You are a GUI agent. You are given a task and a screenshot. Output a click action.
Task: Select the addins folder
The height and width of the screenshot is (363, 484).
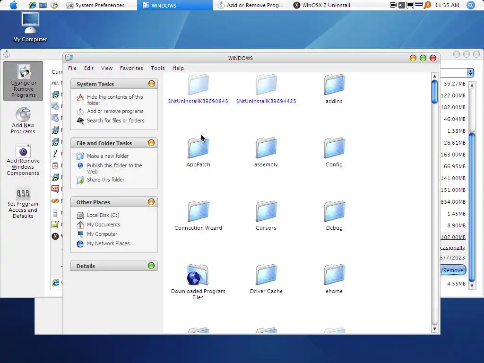click(334, 89)
